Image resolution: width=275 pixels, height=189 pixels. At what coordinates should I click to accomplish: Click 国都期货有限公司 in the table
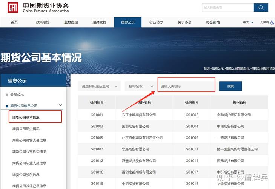135,126
